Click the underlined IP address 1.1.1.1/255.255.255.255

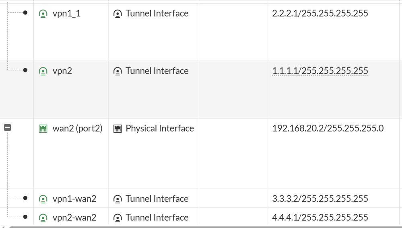pos(320,71)
